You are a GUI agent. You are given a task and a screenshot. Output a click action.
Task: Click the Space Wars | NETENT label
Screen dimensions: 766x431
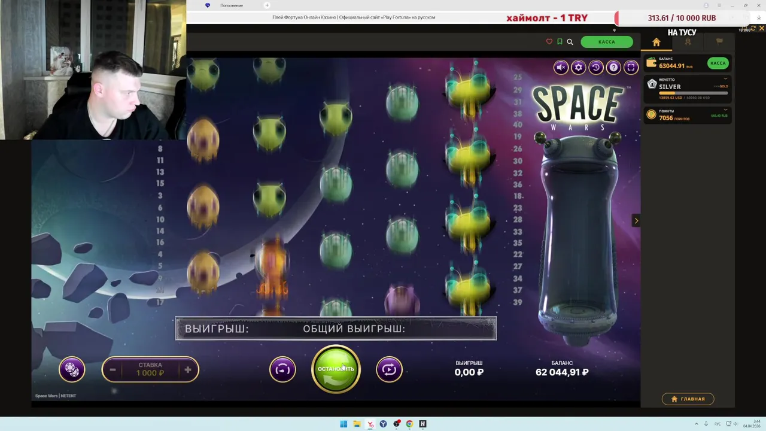pos(56,396)
